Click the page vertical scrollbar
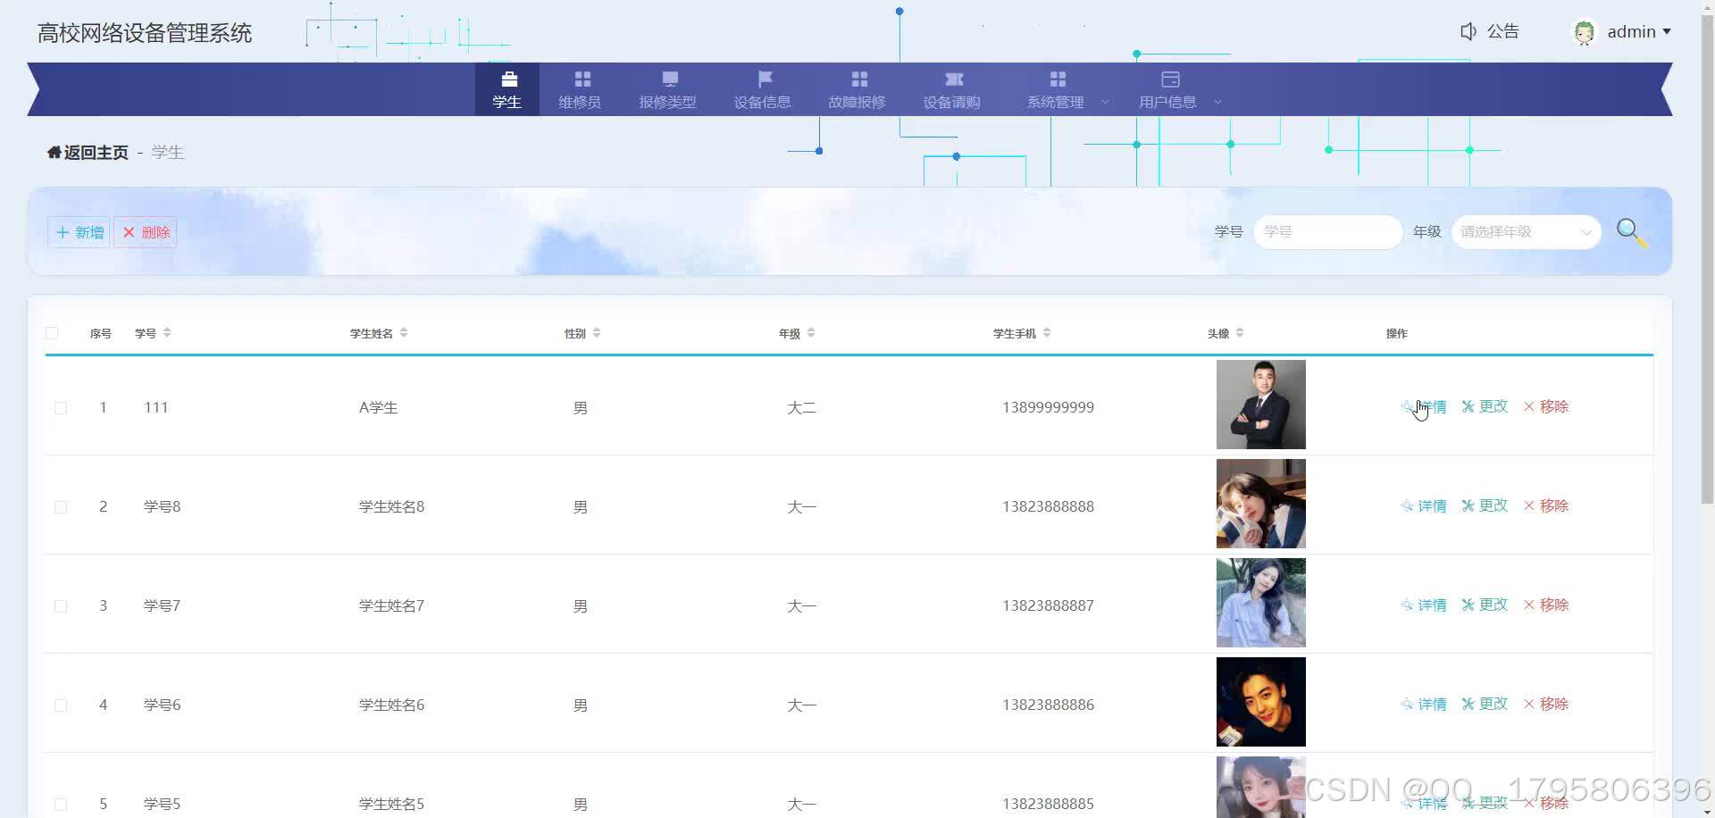 click(x=1708, y=259)
